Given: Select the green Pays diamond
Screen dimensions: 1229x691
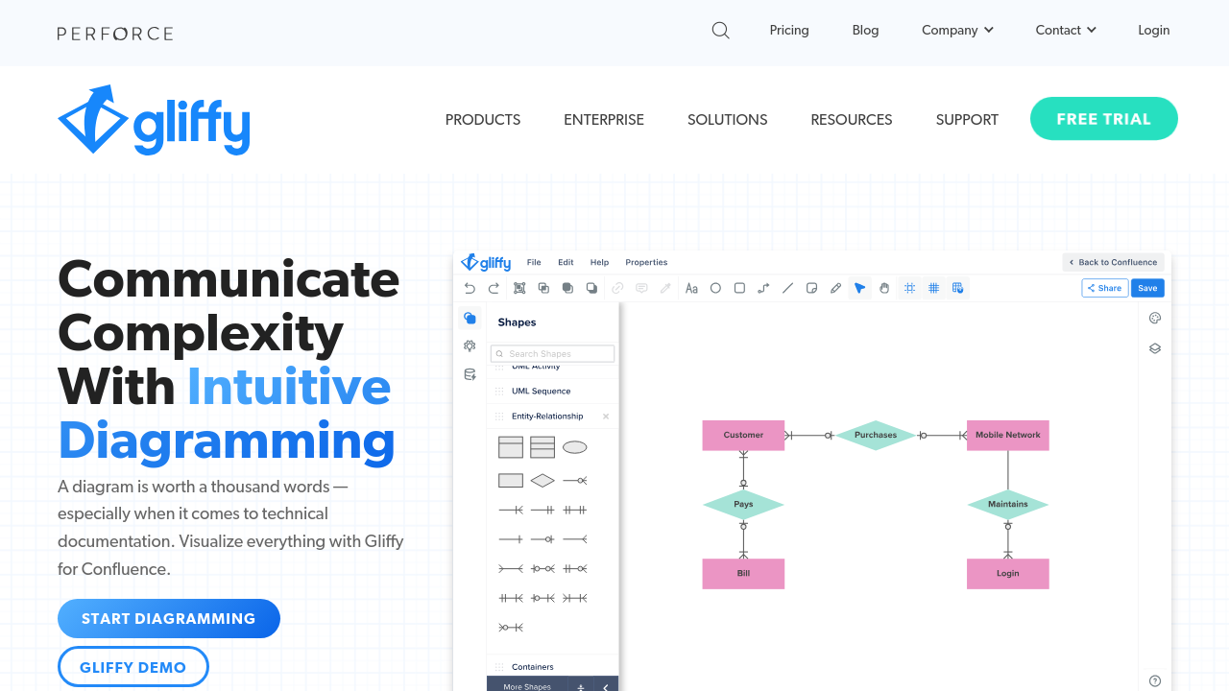Looking at the screenshot, I should 743,504.
